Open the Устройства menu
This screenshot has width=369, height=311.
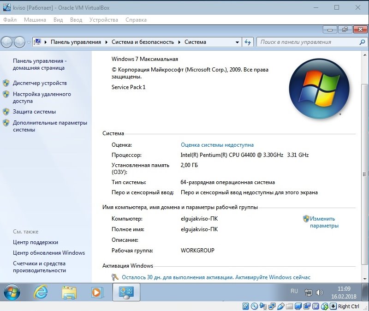[103, 20]
